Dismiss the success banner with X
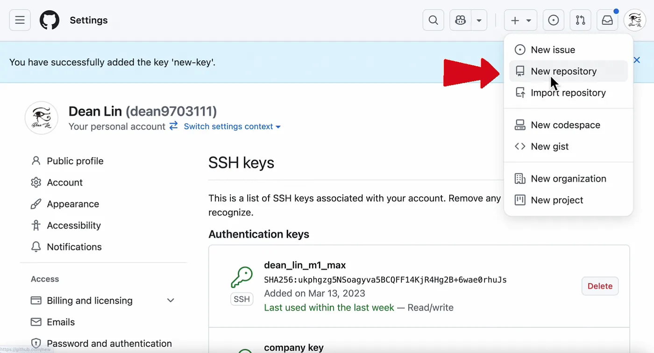 tap(637, 60)
